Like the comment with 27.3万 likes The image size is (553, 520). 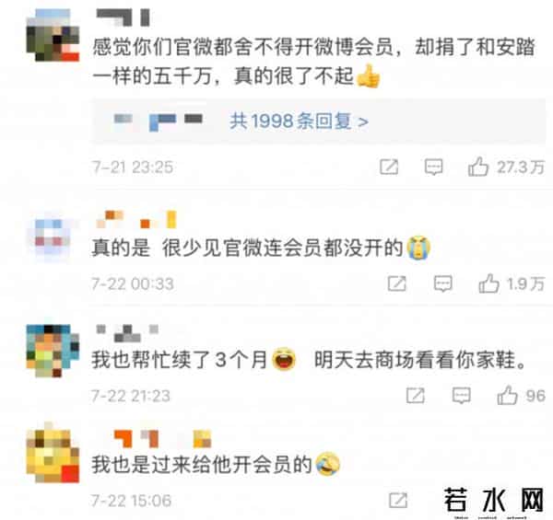[x=478, y=167]
